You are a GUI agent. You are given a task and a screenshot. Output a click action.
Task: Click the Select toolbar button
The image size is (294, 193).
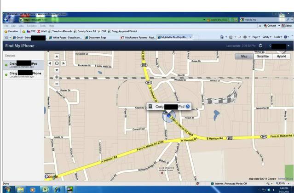[287, 26]
